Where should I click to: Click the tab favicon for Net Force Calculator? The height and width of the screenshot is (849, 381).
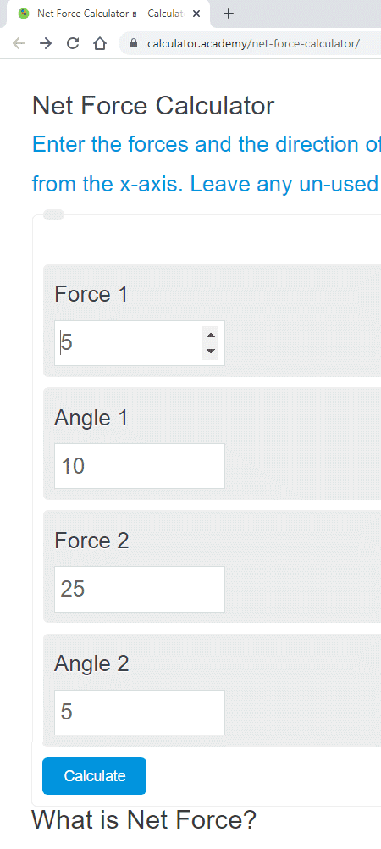point(23,14)
